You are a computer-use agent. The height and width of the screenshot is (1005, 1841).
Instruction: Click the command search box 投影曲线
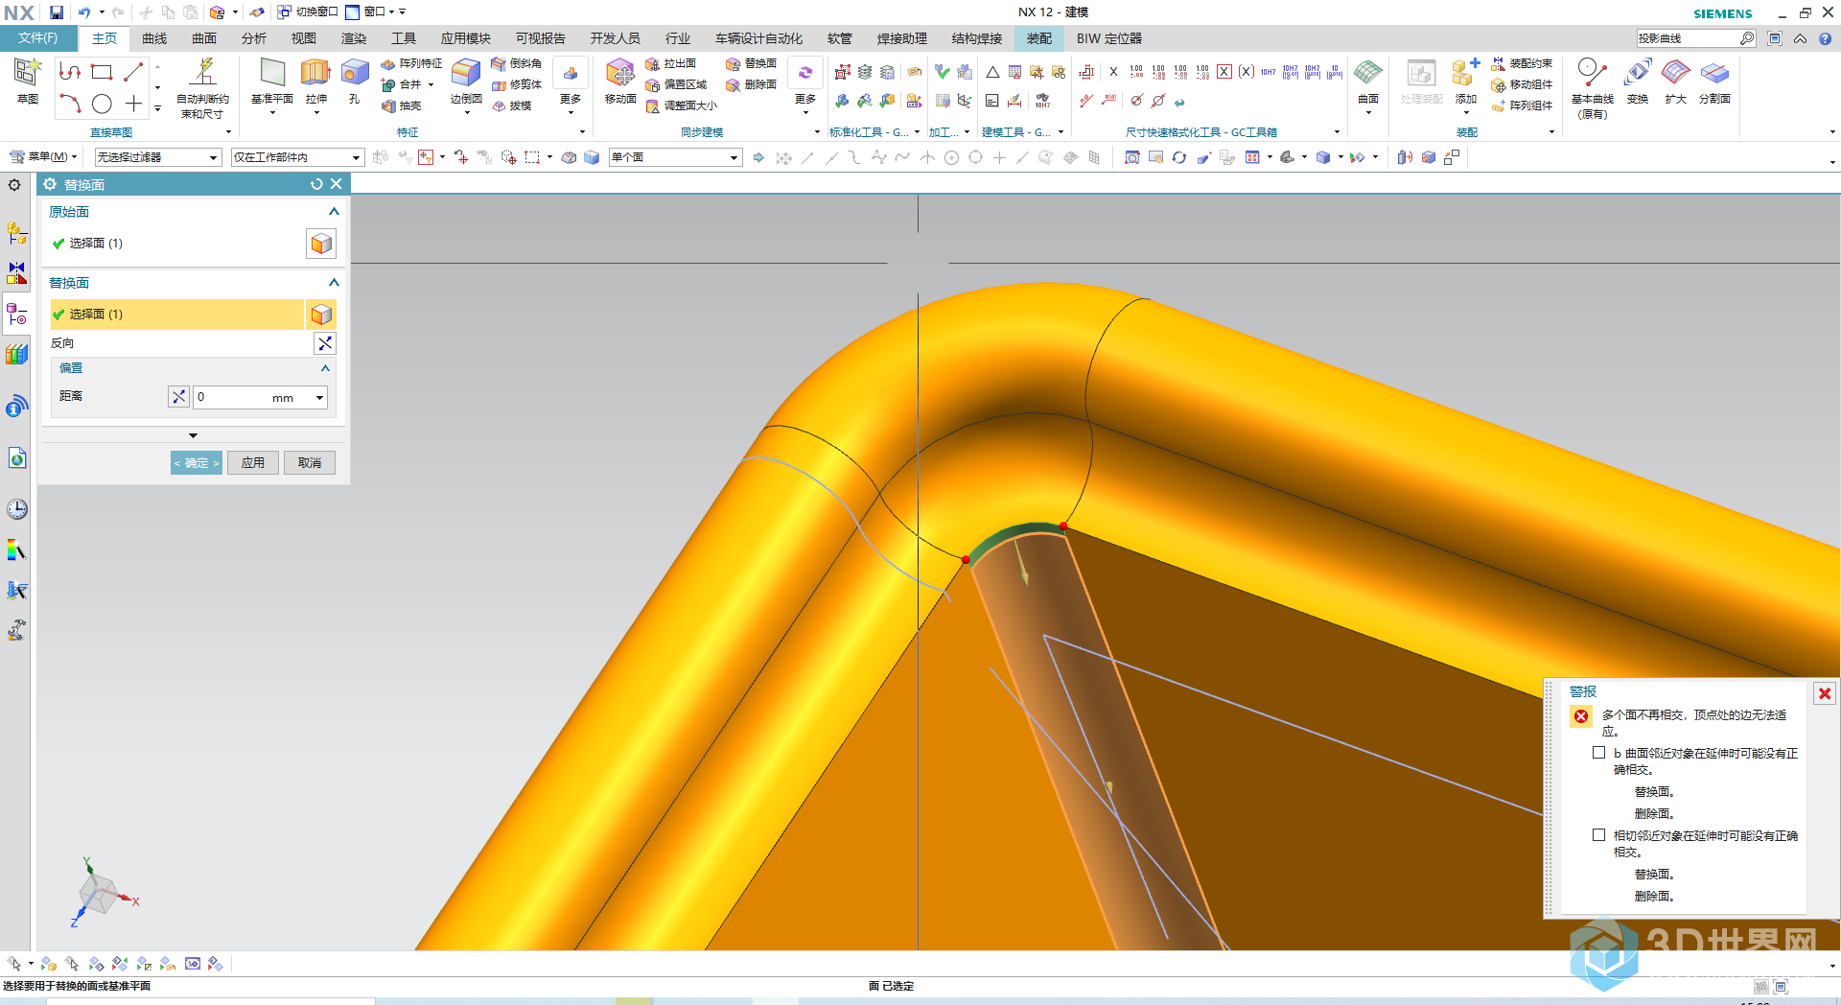tap(1688, 38)
